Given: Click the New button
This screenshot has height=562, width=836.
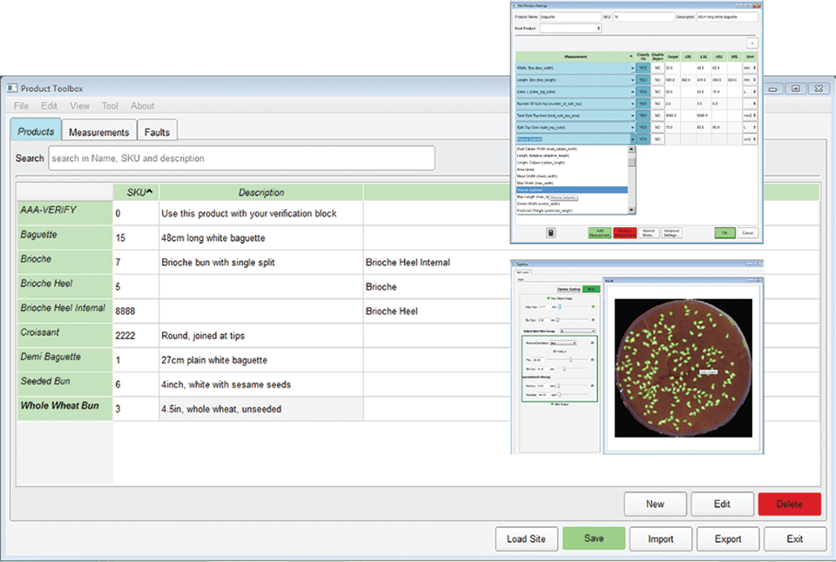Looking at the screenshot, I should click(x=655, y=504).
